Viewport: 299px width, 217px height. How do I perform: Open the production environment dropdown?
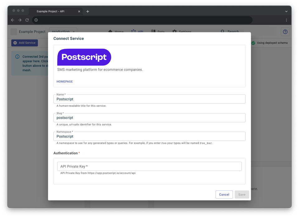coord(63,31)
